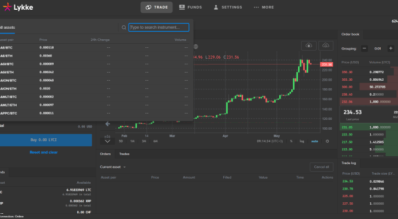This screenshot has height=219, width=398.
Task: Open the FUNDS tab
Action: tap(190, 7)
